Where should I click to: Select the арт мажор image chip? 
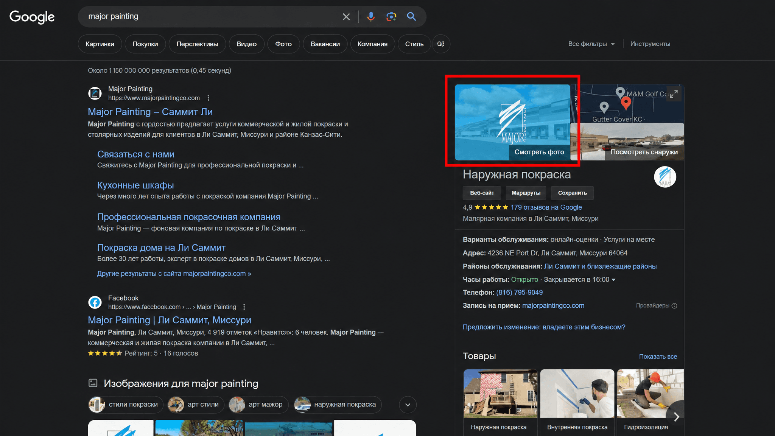258,405
